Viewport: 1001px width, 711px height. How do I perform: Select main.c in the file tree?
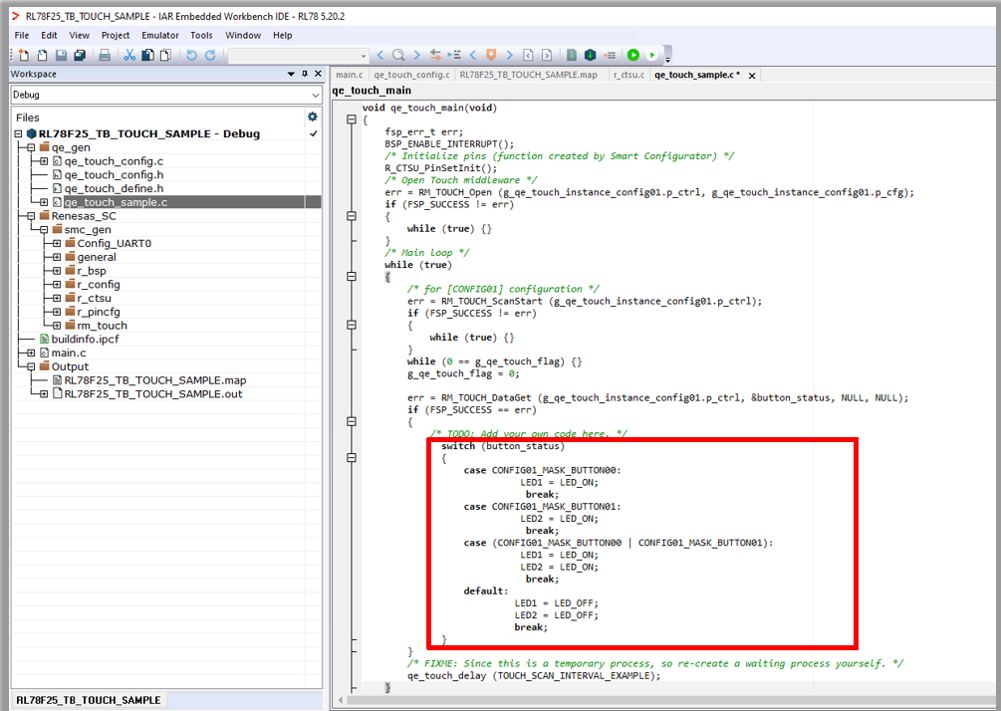(69, 353)
